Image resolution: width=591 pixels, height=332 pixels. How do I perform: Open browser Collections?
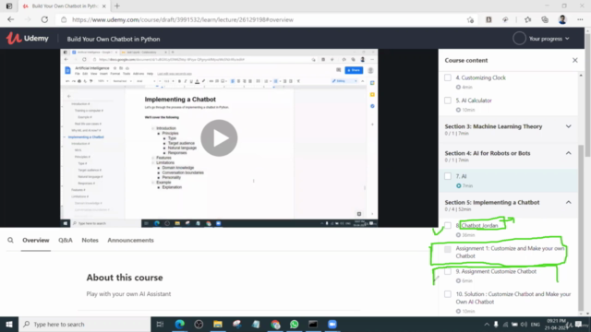[x=545, y=19]
